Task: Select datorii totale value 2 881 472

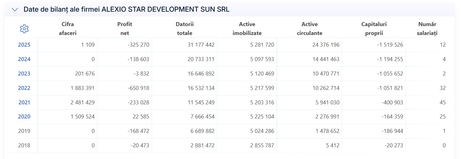Action: click(x=202, y=145)
